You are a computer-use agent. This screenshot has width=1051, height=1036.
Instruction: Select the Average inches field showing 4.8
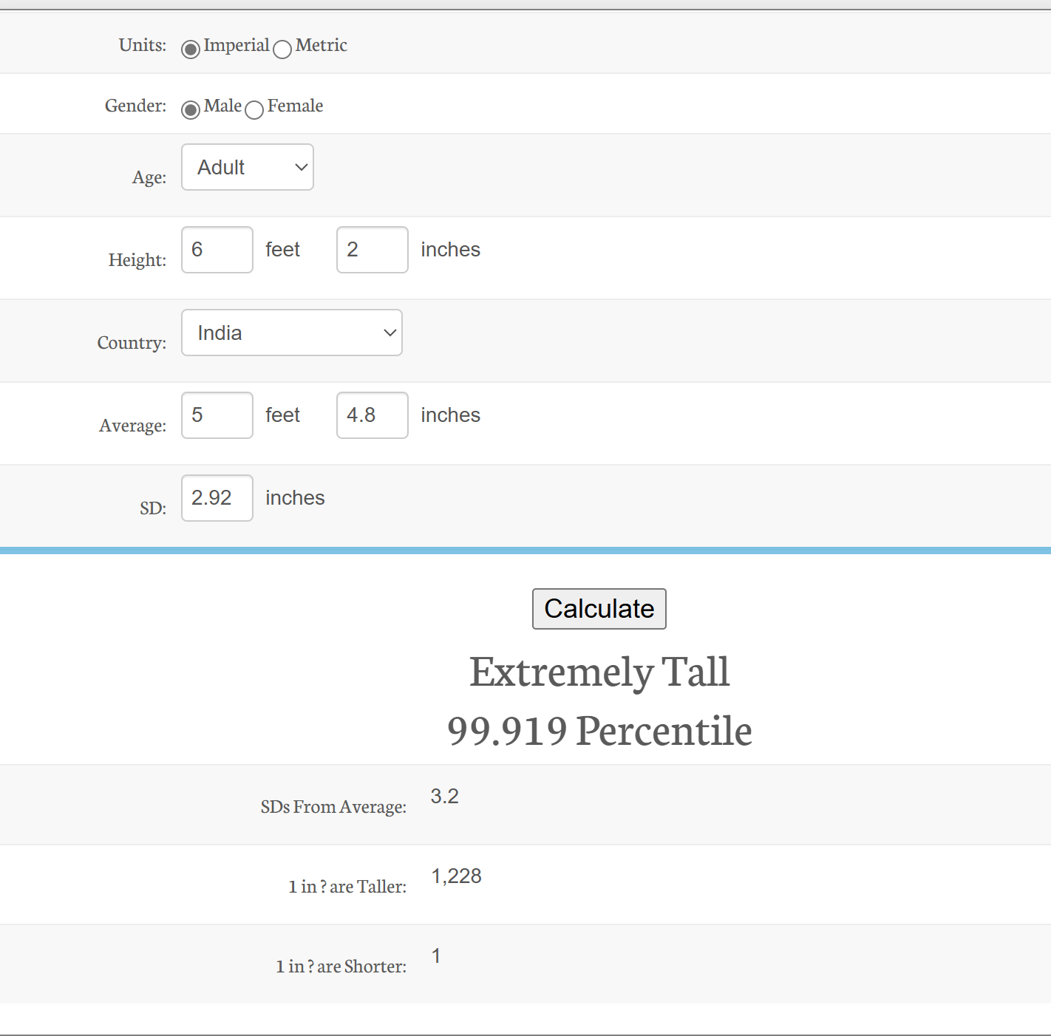pos(372,415)
